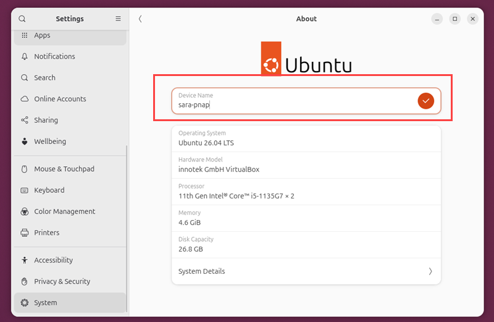This screenshot has height=322, width=494.
Task: Open Color Management settings
Action: pos(70,211)
